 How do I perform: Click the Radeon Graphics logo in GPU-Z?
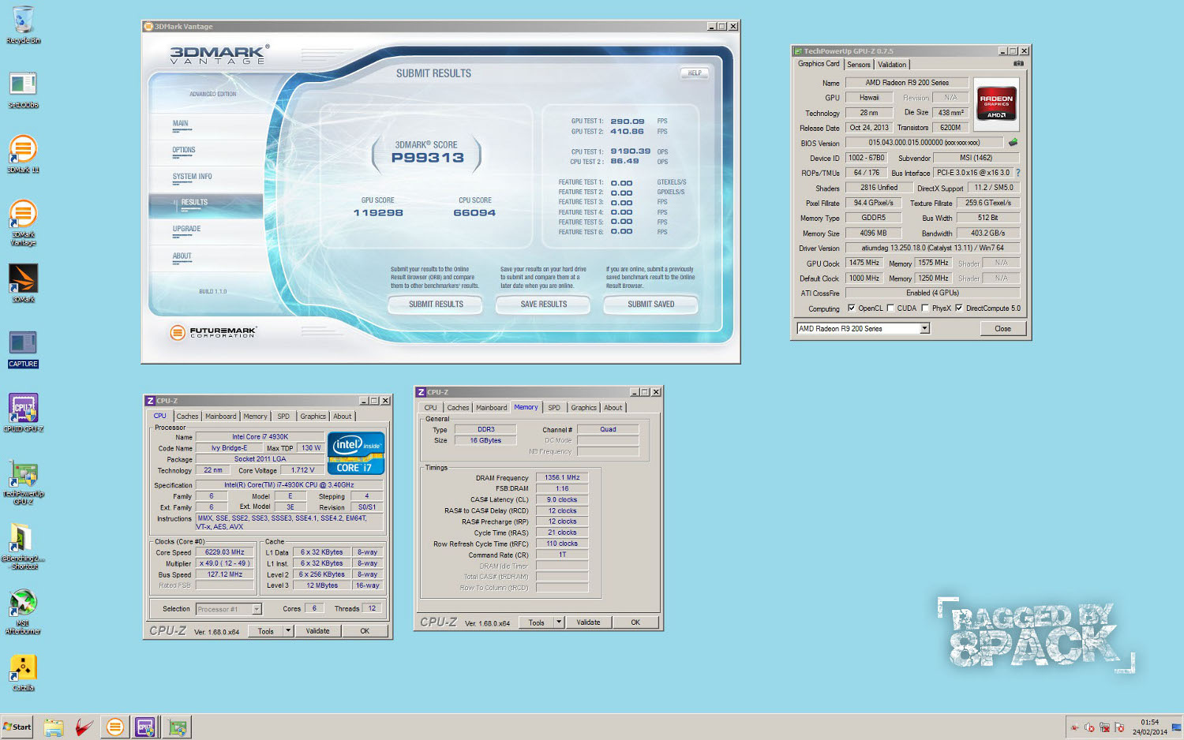tap(996, 104)
